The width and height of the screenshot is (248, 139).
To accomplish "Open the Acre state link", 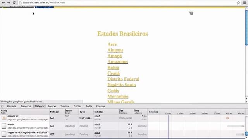I will tap(112, 44).
